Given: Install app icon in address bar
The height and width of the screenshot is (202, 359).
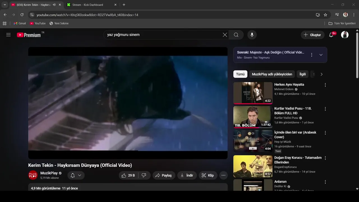Looking at the screenshot, I should point(318,15).
